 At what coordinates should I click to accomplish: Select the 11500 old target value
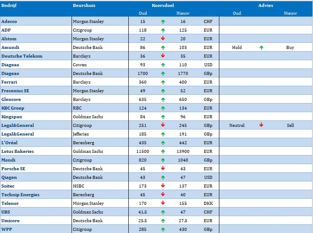tap(143, 152)
